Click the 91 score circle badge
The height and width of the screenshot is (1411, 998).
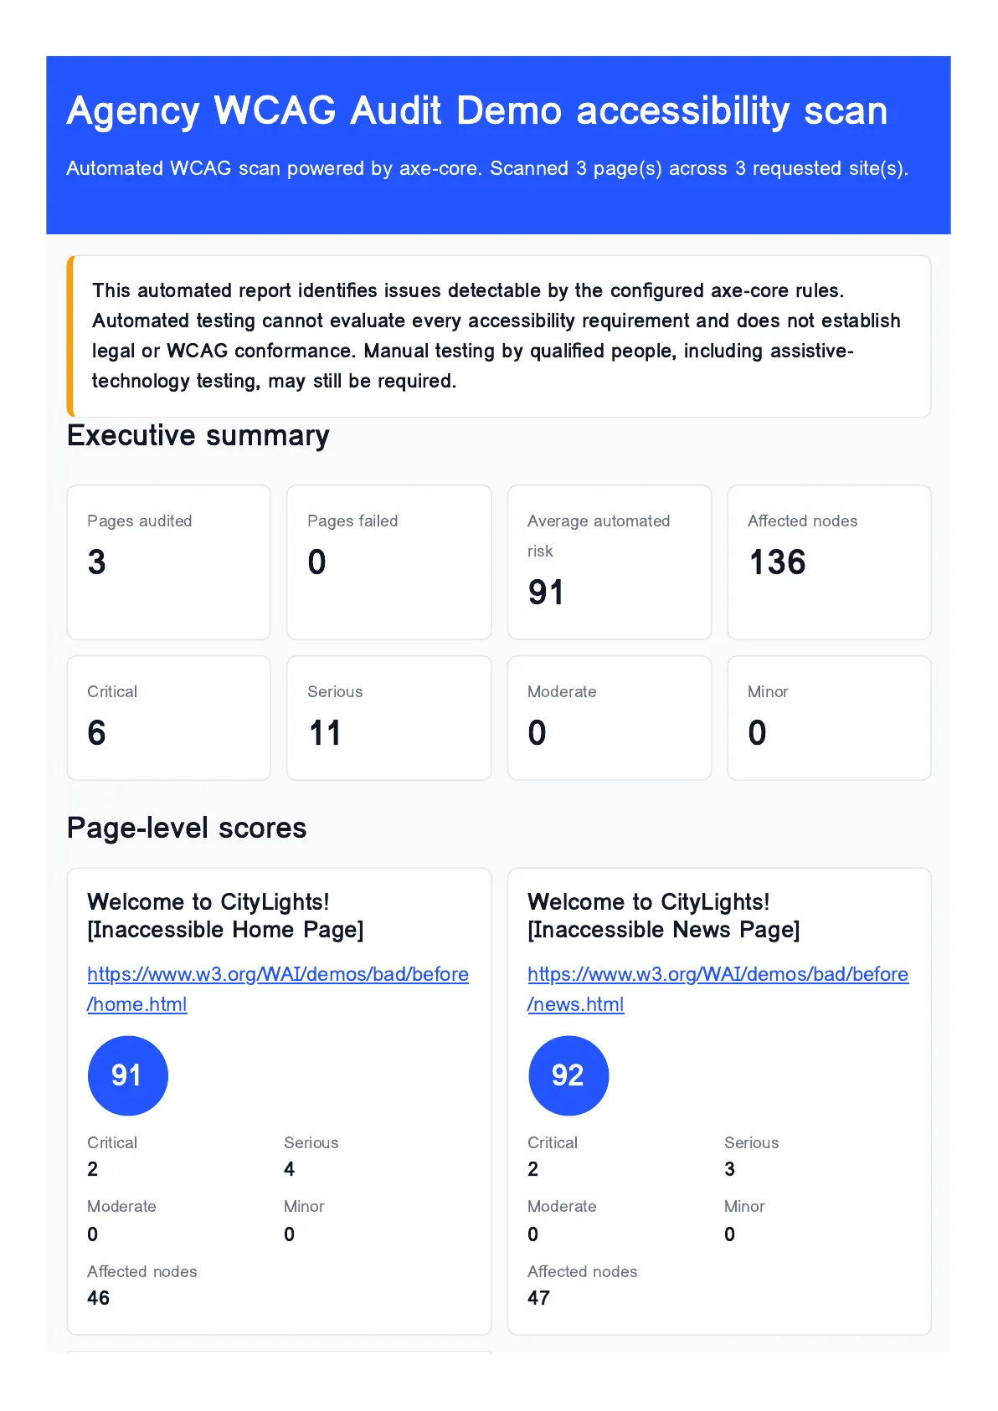click(127, 1075)
